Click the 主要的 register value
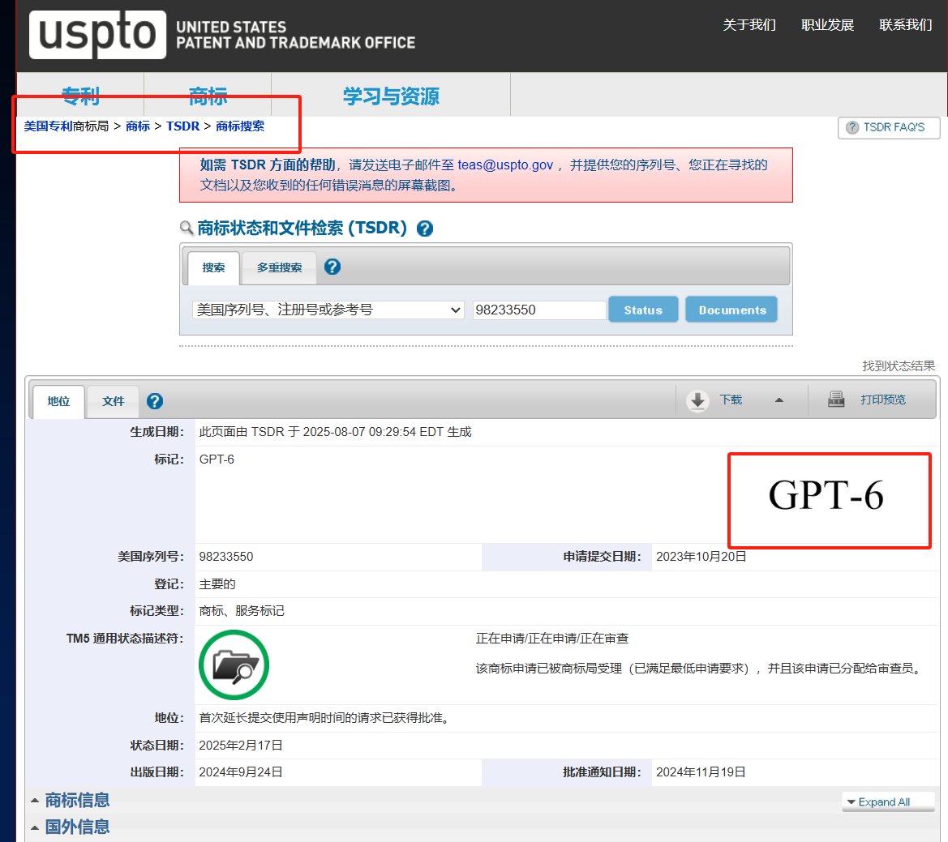Screen dimensions: 948x842 pyautogui.click(x=217, y=584)
